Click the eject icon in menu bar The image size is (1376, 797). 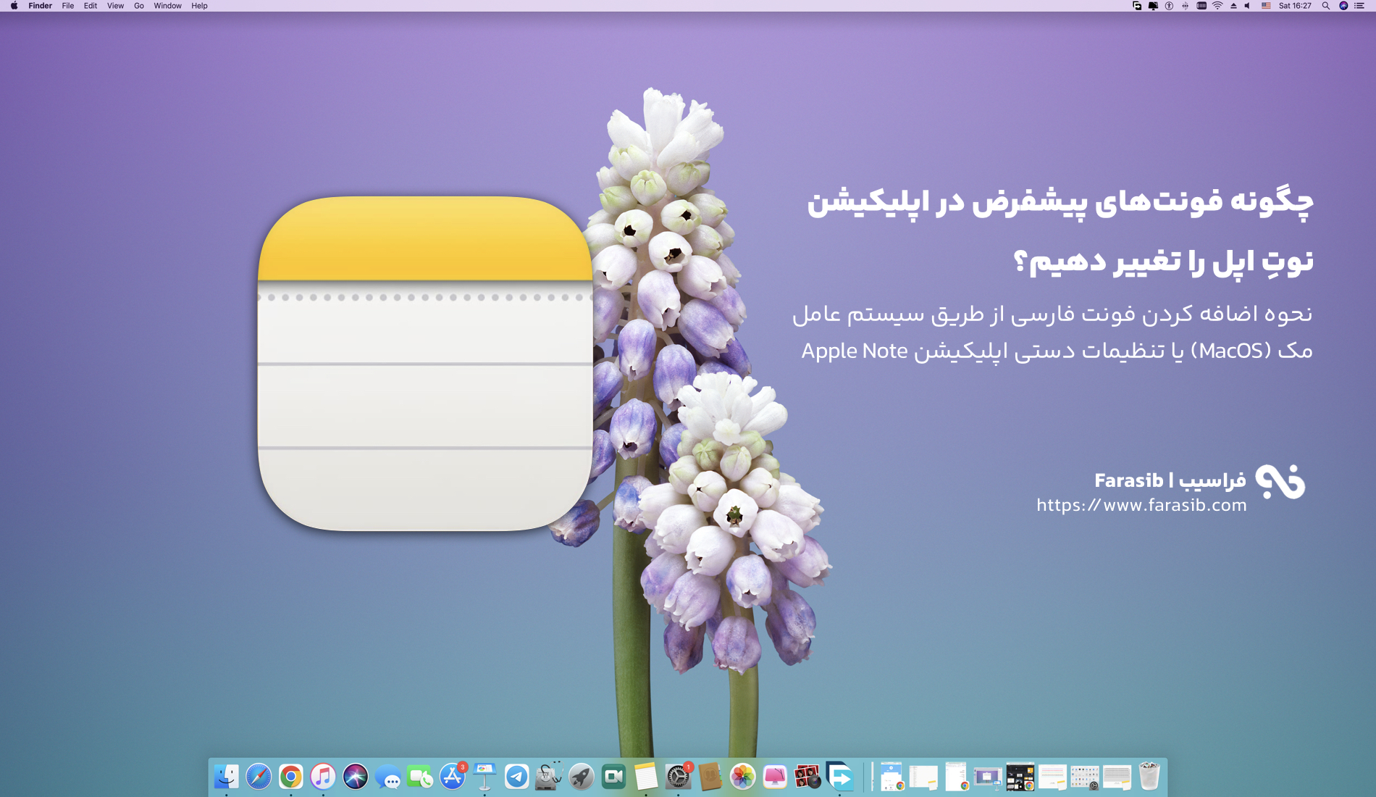tap(1233, 6)
